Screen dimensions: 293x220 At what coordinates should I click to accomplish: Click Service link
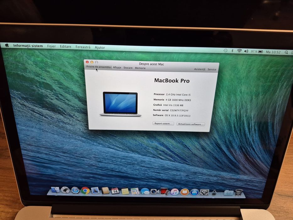click(x=212, y=69)
